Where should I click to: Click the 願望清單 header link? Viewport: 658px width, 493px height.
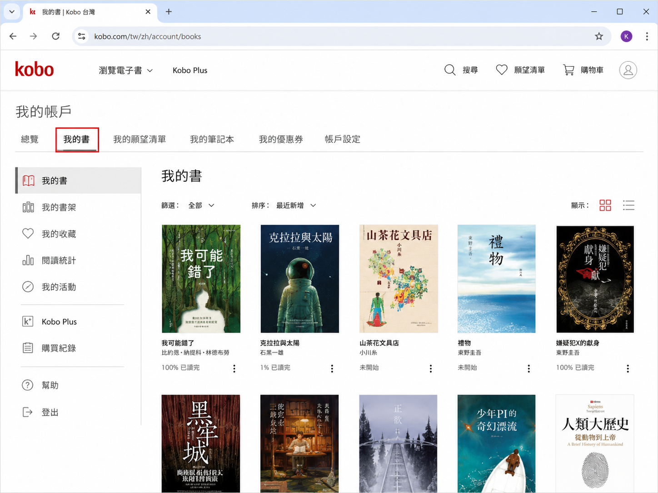coord(529,70)
